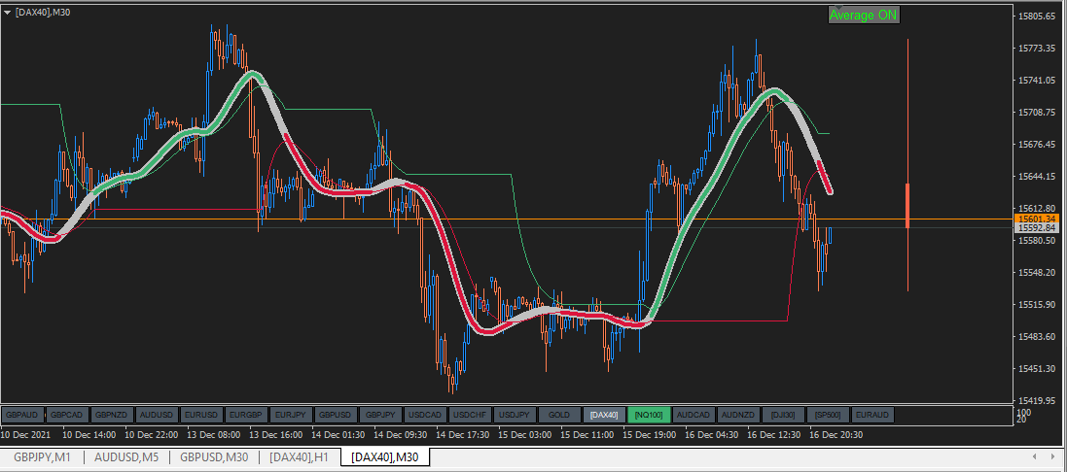Switch to the [DAX40],H1 chart tab
The height and width of the screenshot is (472, 1067).
click(x=300, y=457)
